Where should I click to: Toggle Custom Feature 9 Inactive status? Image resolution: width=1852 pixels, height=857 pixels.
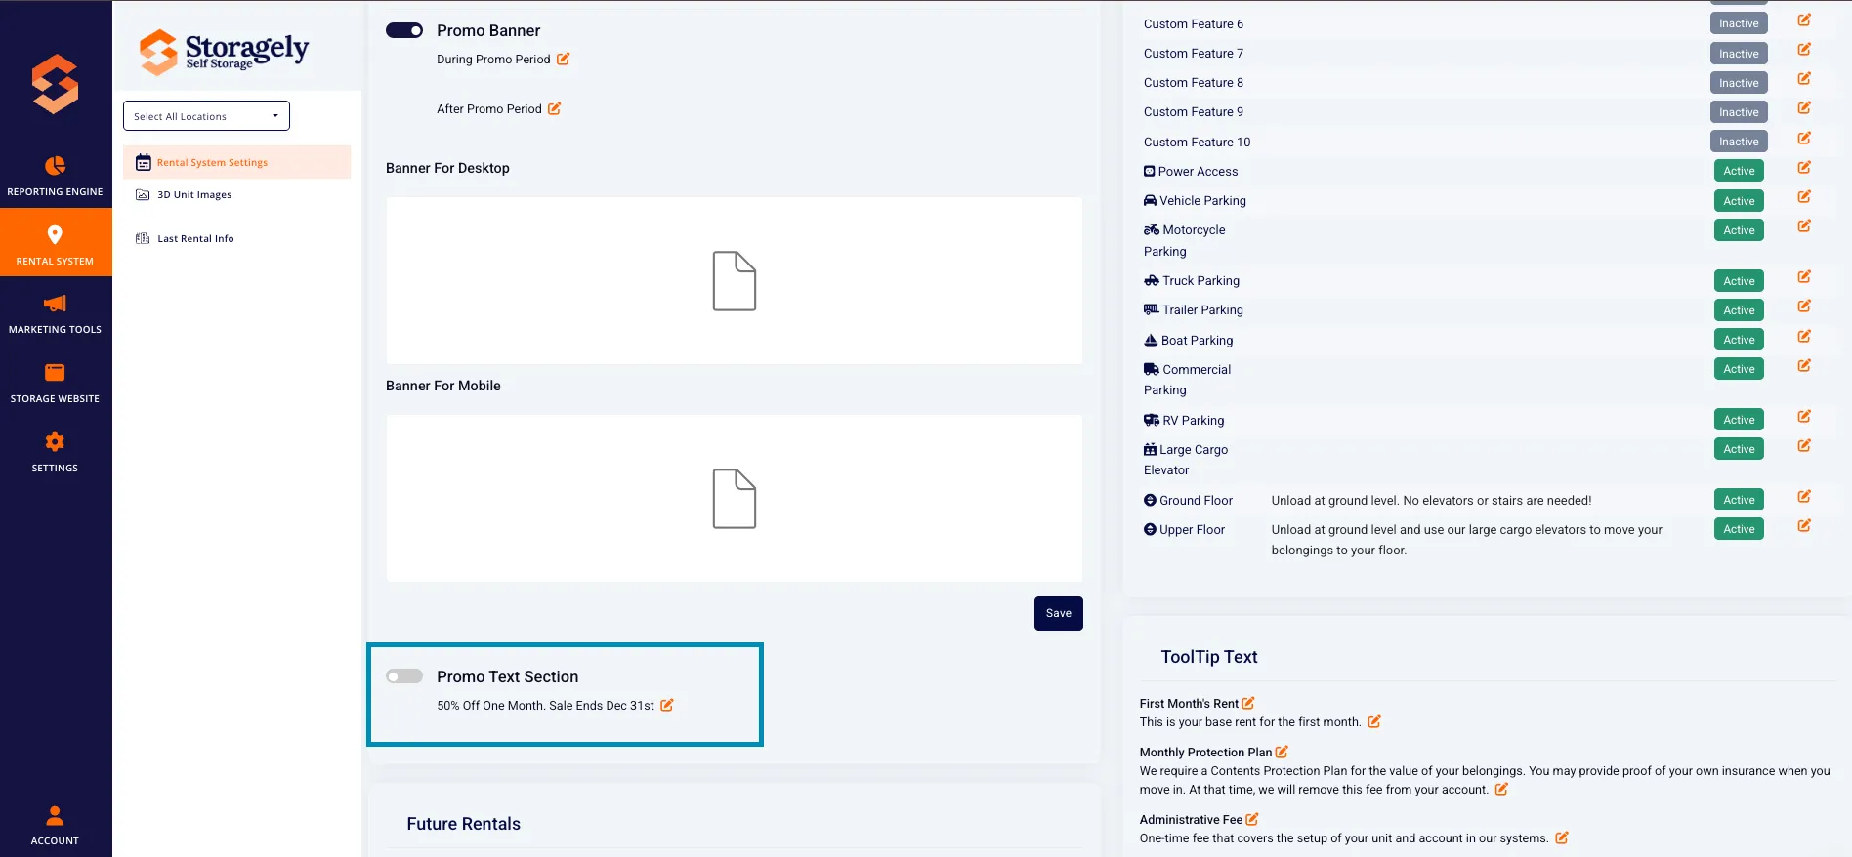[1739, 112]
